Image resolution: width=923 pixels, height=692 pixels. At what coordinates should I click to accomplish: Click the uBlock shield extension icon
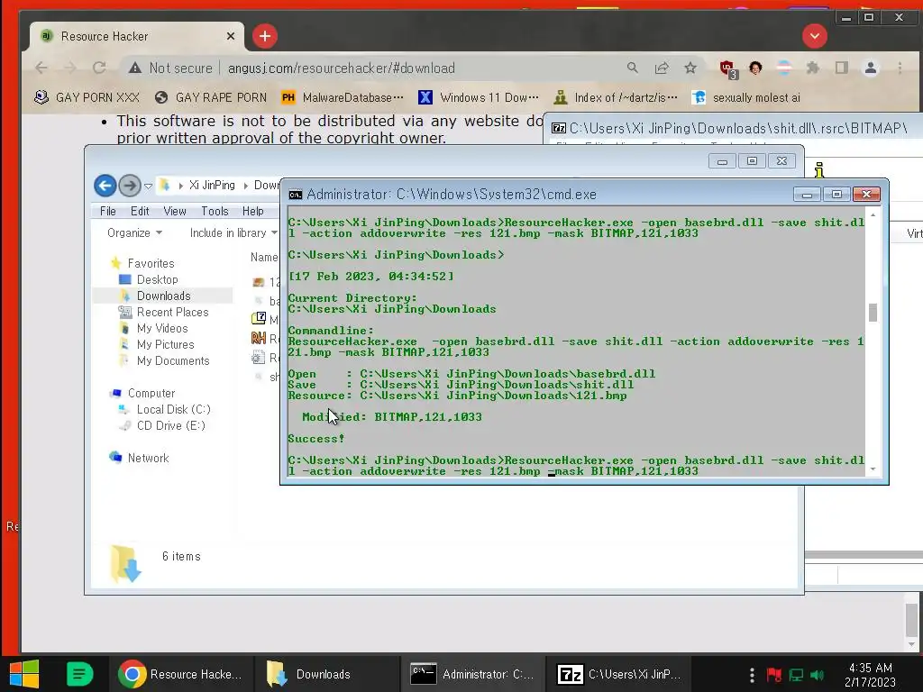pos(728,68)
